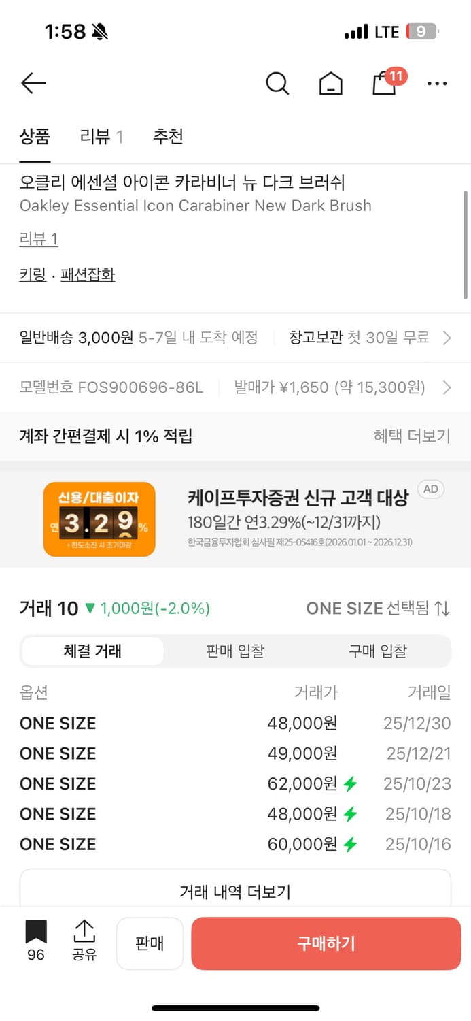Tap the home icon in top bar
471x1021 pixels.
pos(330,83)
